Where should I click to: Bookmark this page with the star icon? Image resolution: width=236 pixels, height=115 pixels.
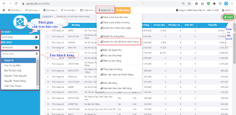(x=189, y=4)
